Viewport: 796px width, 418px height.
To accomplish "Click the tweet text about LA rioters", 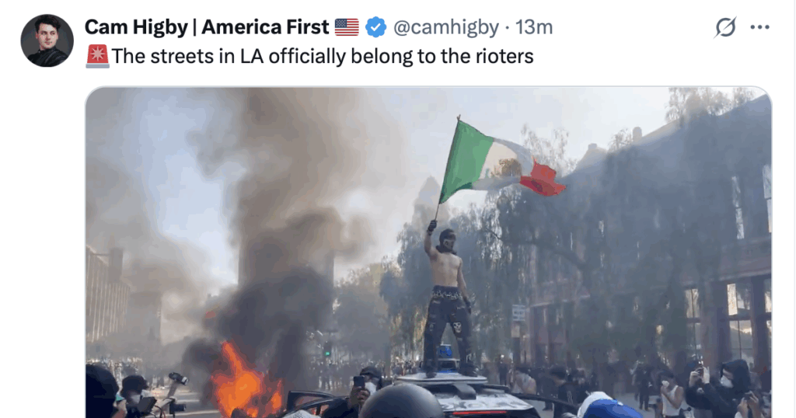I will 323,56.
